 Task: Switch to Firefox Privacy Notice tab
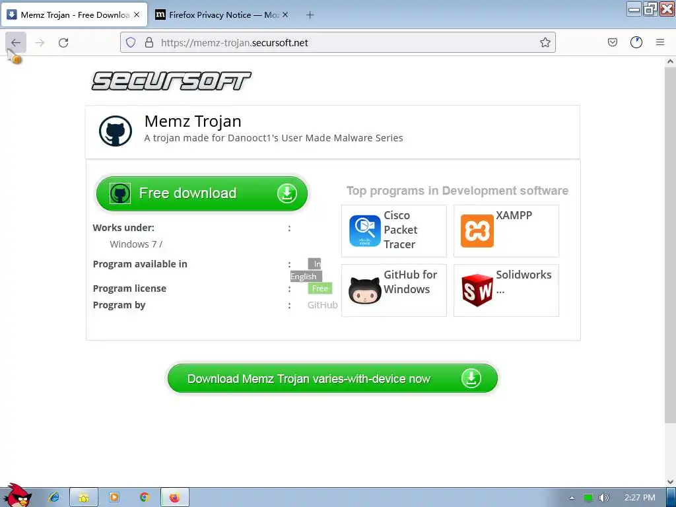click(x=222, y=15)
